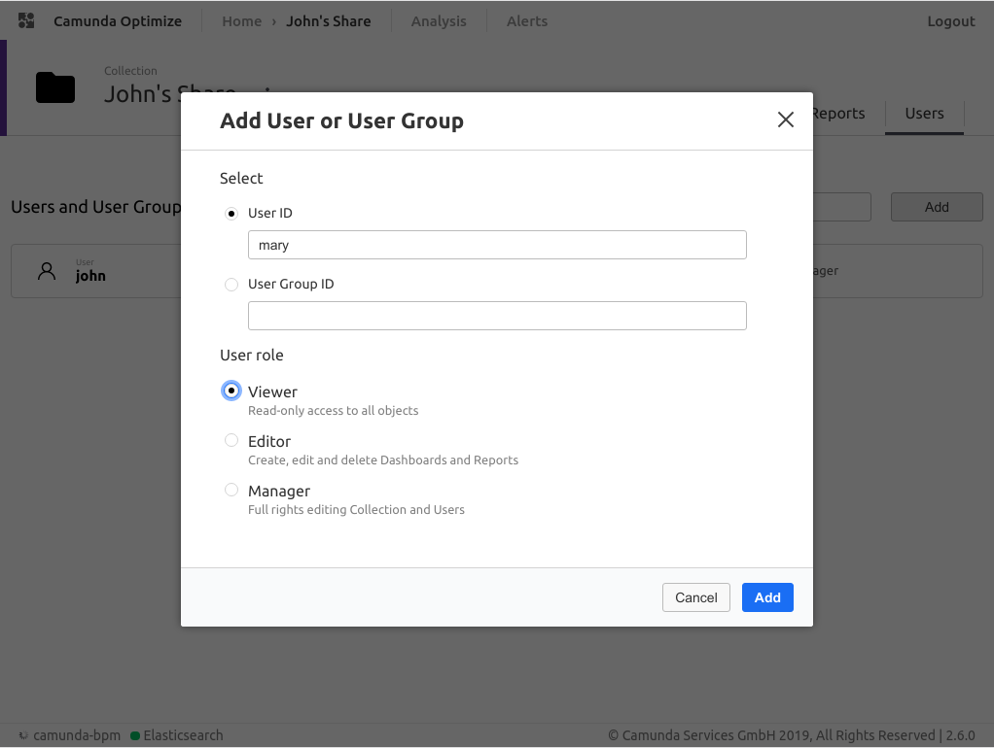
Task: Select the User Group ID radio button
Action: tap(231, 285)
